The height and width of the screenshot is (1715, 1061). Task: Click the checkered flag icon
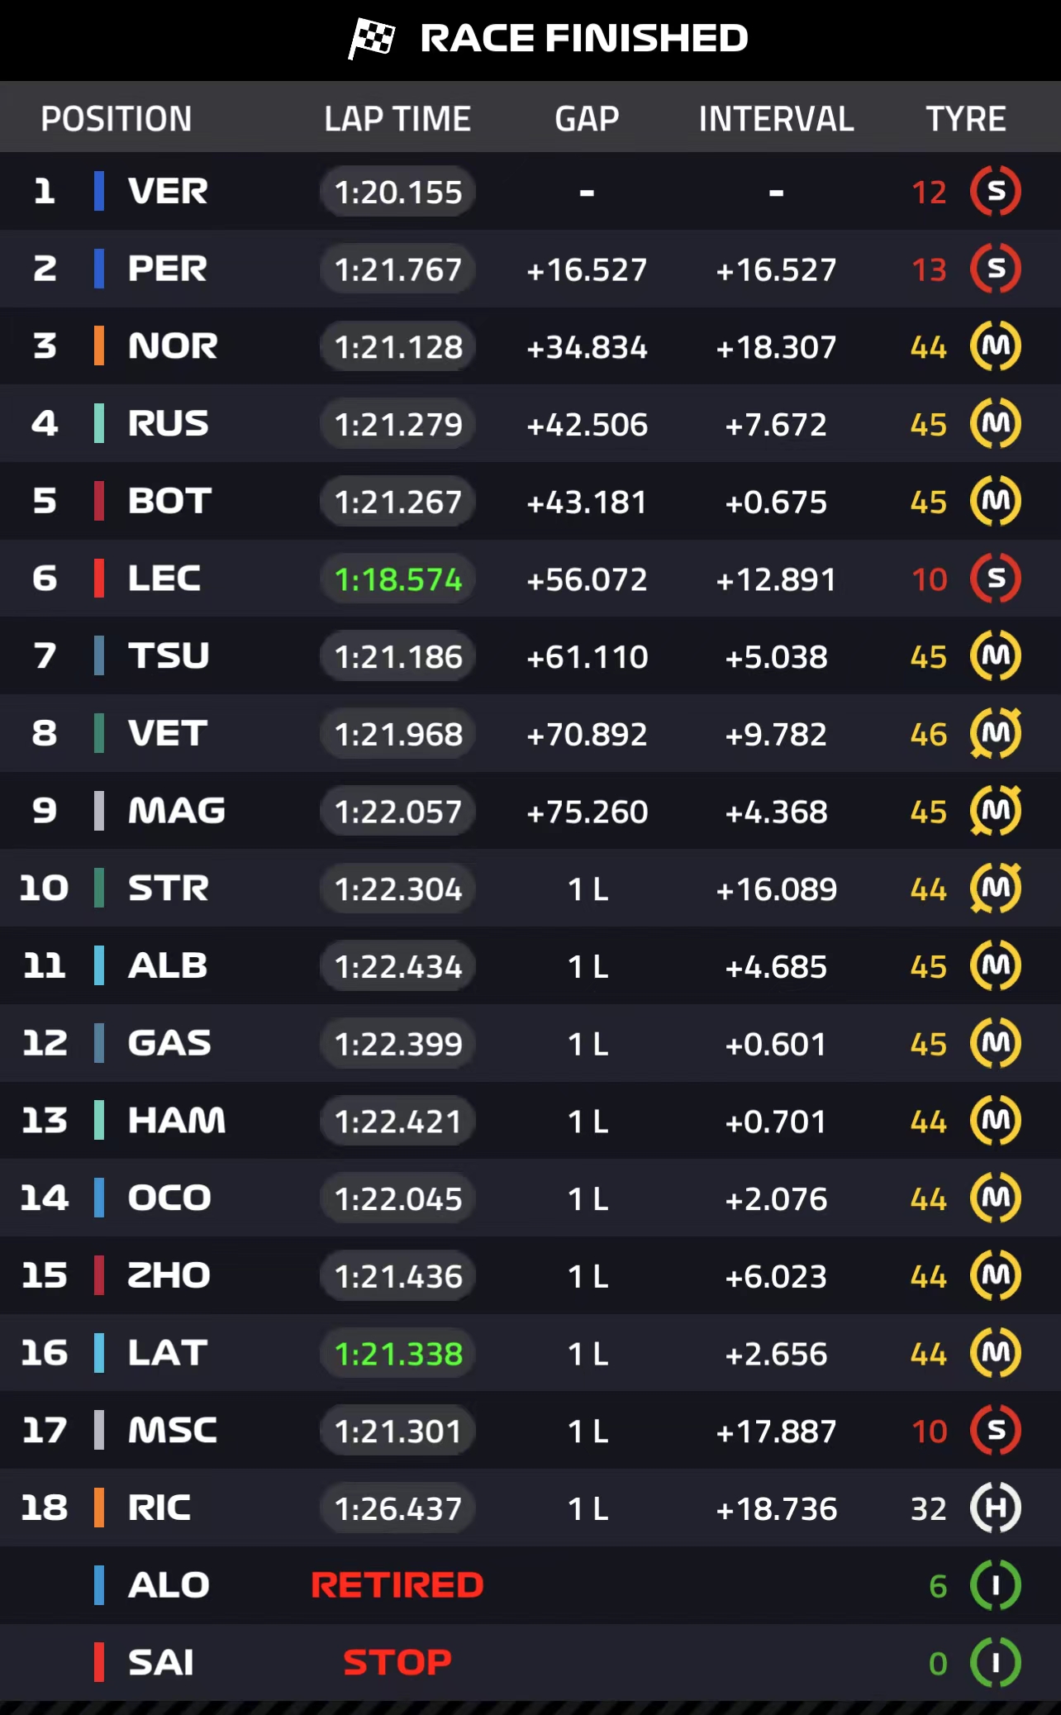tap(371, 38)
